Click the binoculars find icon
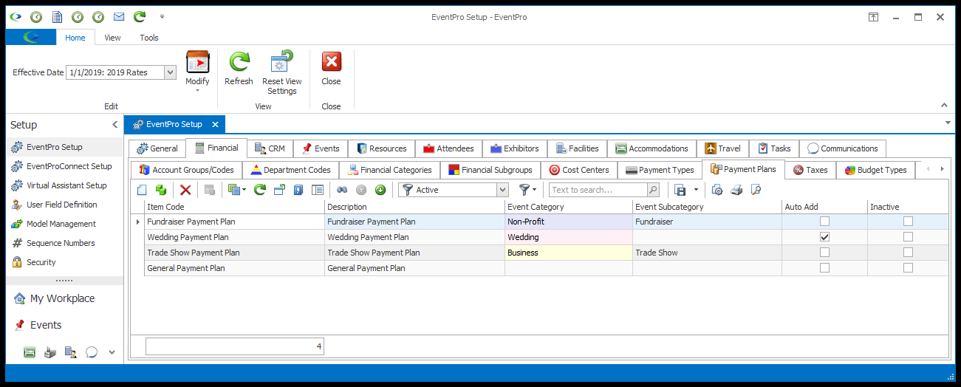The image size is (961, 387). [x=342, y=190]
